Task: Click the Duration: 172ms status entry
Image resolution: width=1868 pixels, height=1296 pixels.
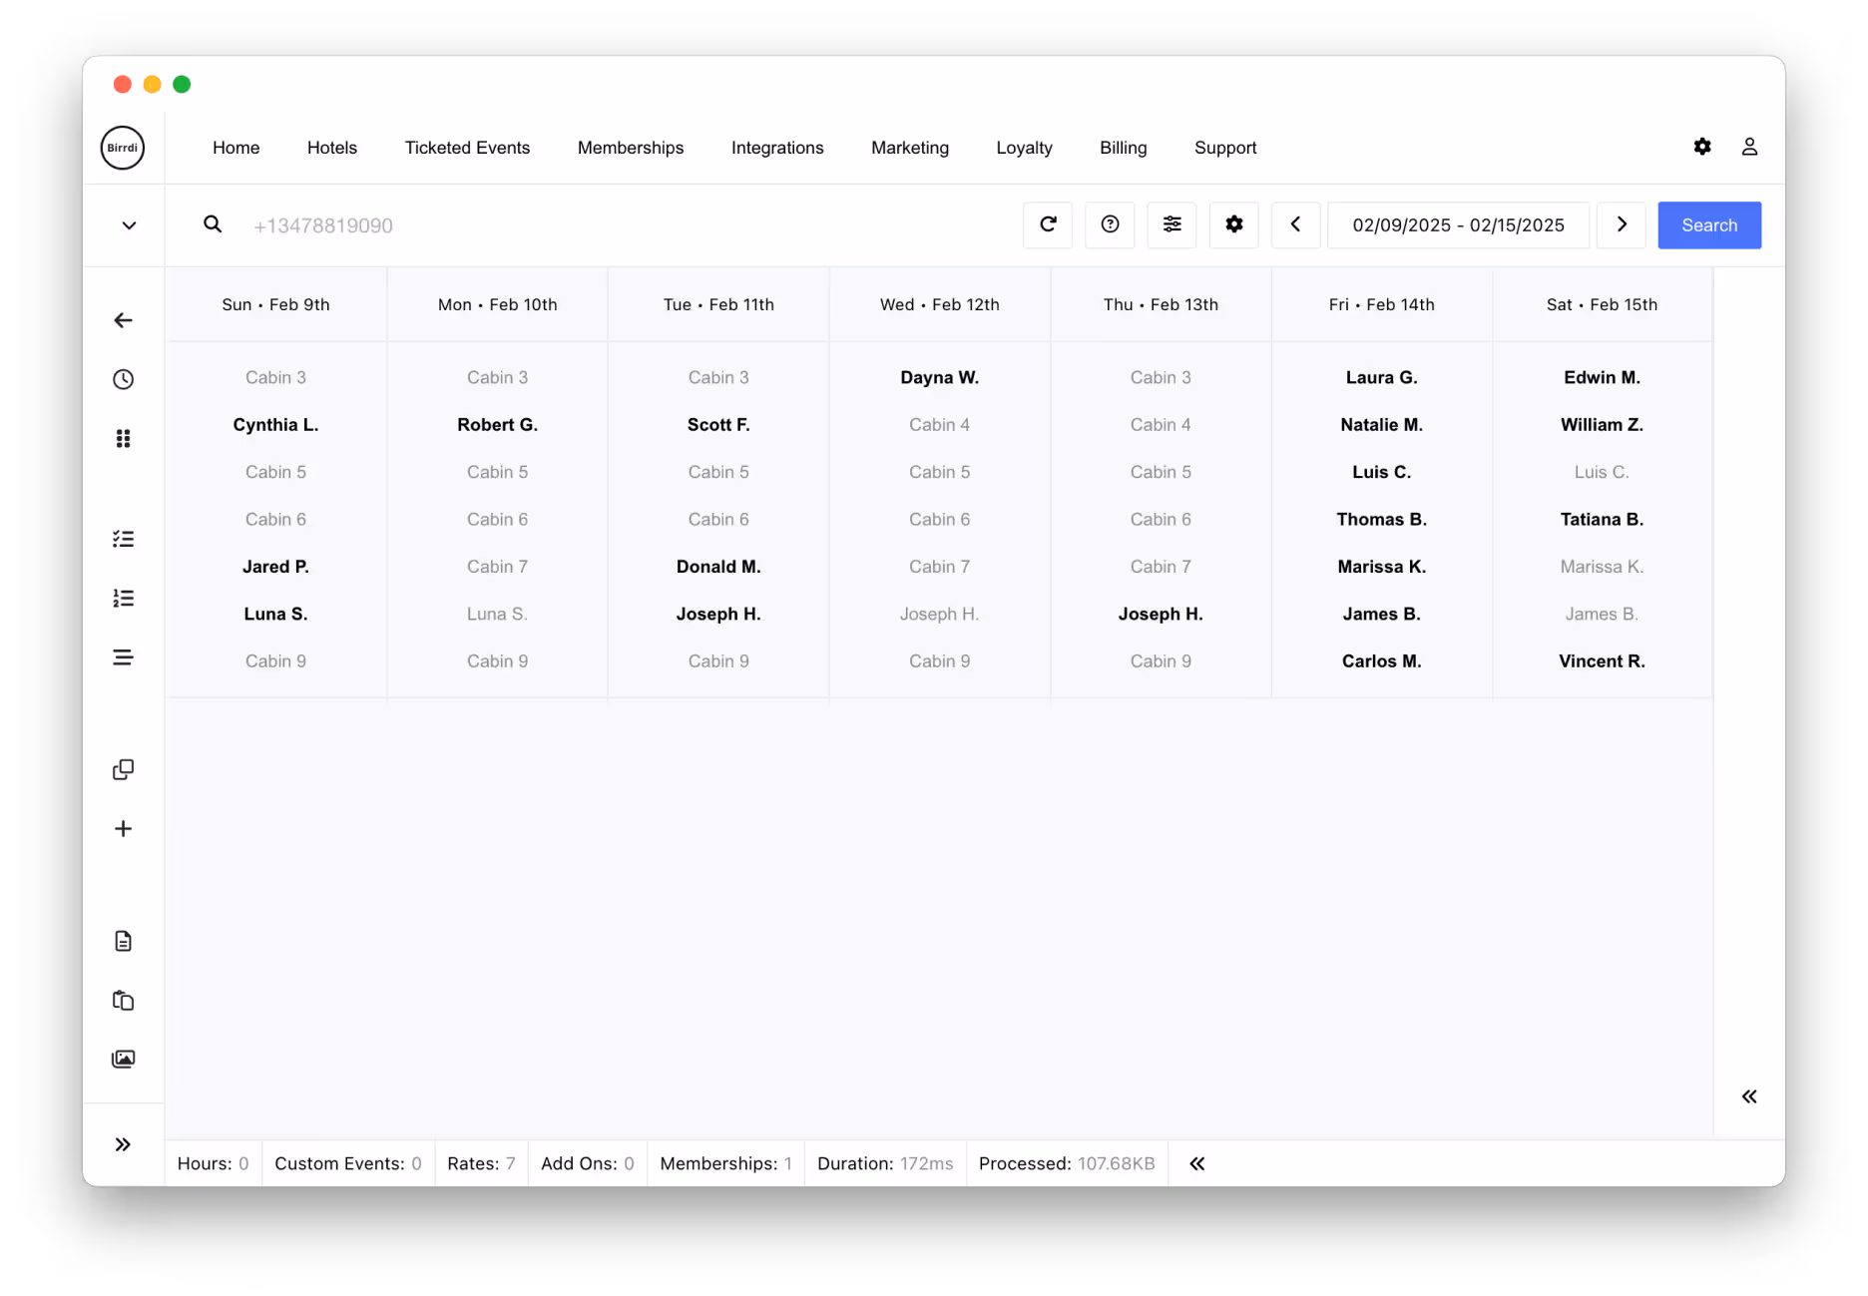Action: click(x=885, y=1163)
